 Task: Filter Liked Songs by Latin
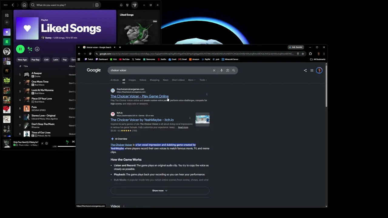coord(56,60)
